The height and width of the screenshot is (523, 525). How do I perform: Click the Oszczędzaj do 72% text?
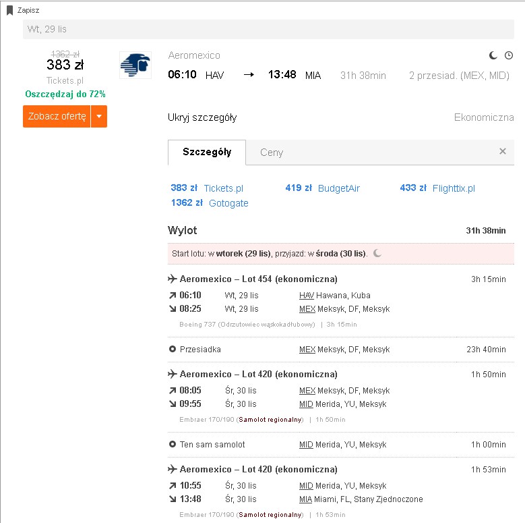click(x=65, y=94)
